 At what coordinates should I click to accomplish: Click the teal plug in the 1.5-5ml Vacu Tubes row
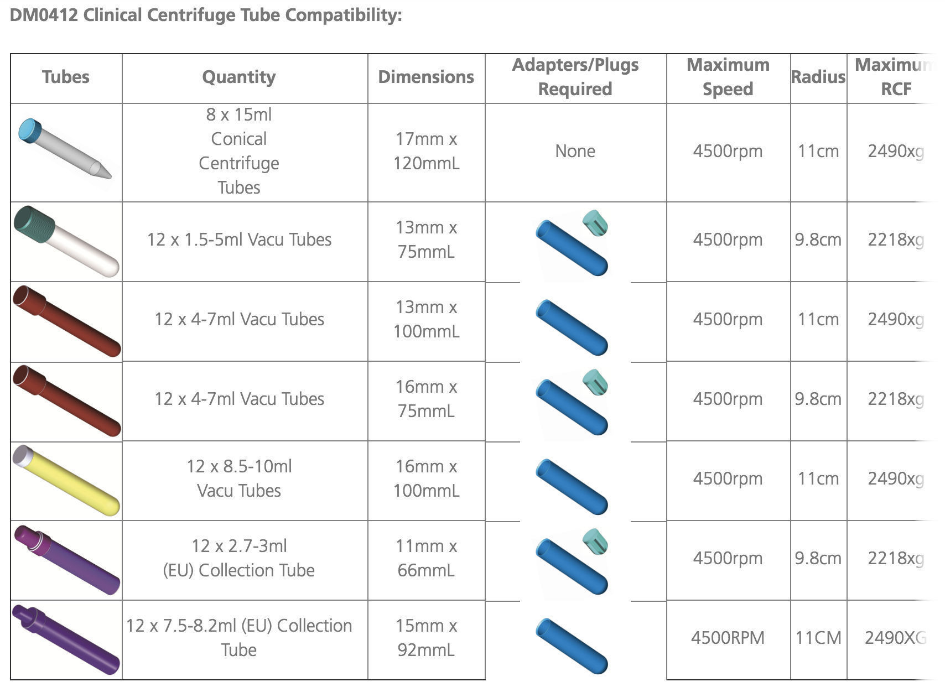coord(595,222)
